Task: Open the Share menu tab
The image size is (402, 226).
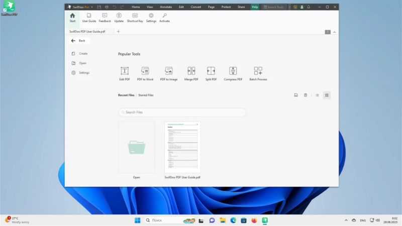Action: pos(241,7)
